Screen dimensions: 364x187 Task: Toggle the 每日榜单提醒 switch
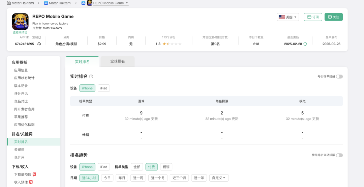[x=339, y=77]
